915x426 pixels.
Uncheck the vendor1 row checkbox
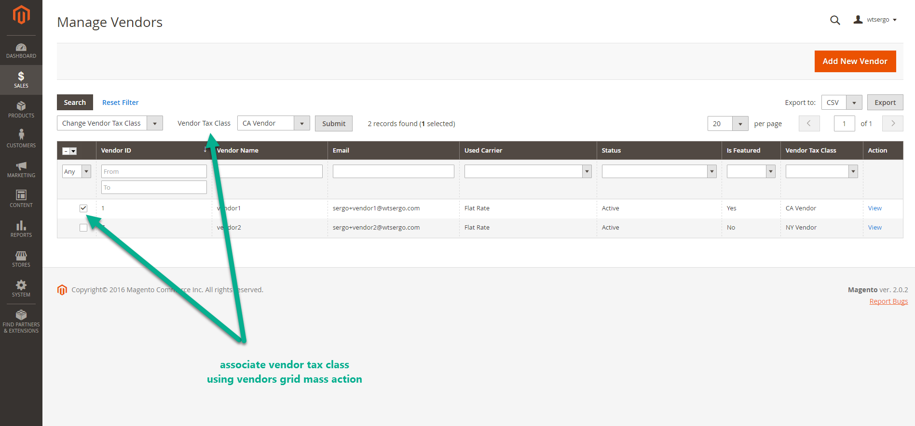[83, 208]
